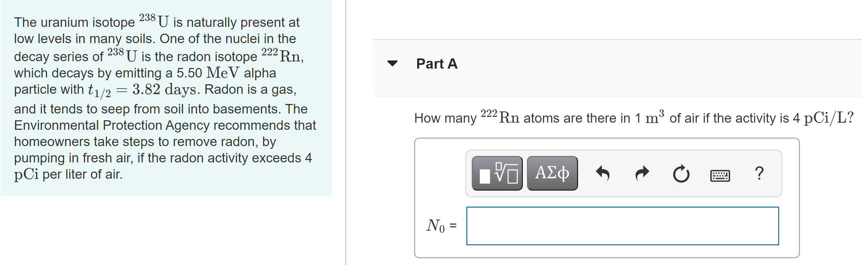This screenshot has width=862, height=265.
Task: Toggle the on-screen keyboard display
Action: 719,175
